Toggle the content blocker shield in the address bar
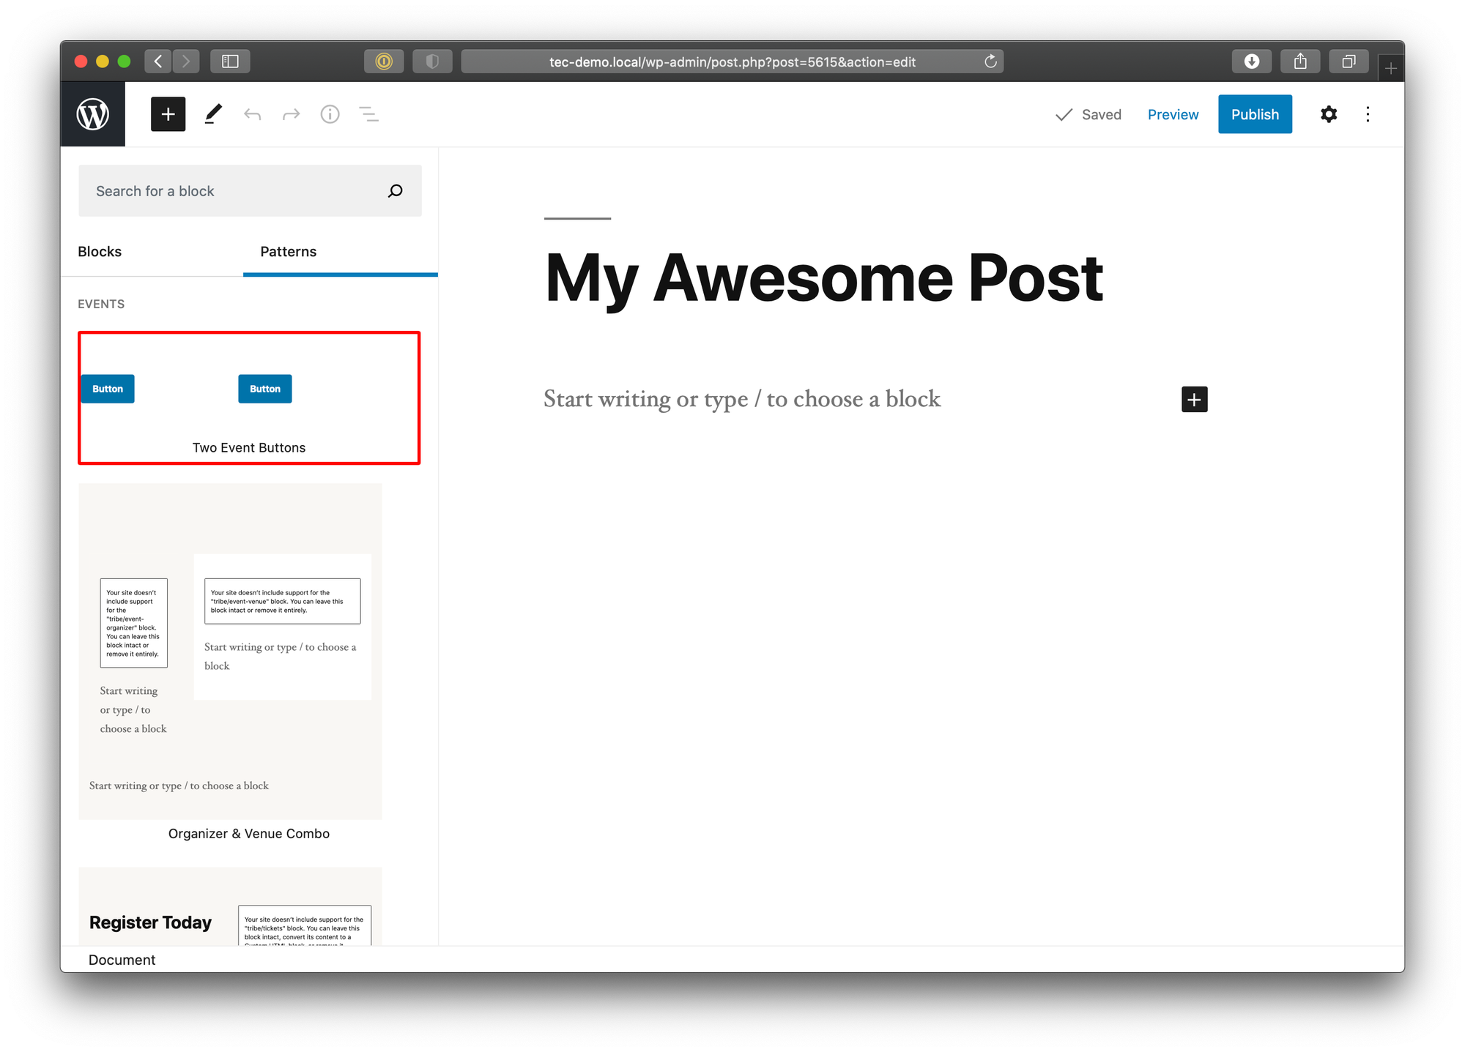Viewport: 1465px width, 1052px height. pyautogui.click(x=432, y=61)
